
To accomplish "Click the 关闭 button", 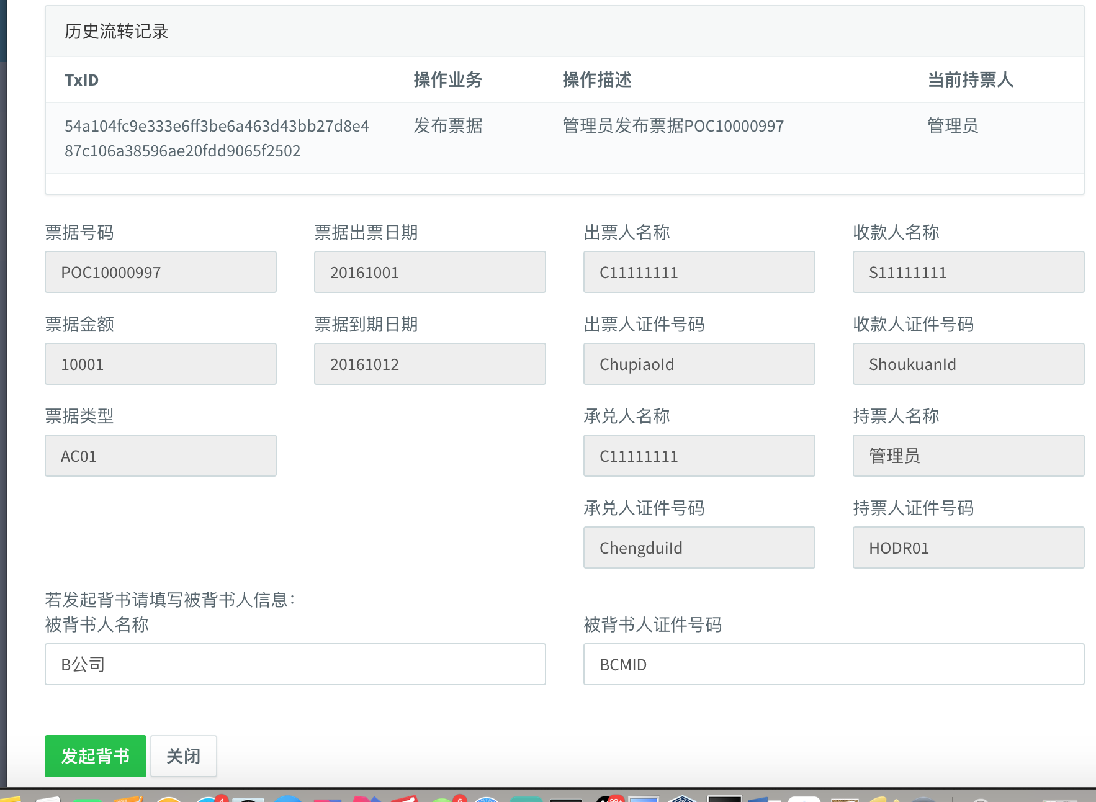I will point(184,755).
